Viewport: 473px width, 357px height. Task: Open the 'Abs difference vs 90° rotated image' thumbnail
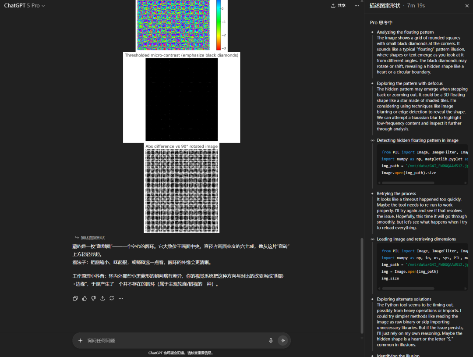[x=181, y=190]
